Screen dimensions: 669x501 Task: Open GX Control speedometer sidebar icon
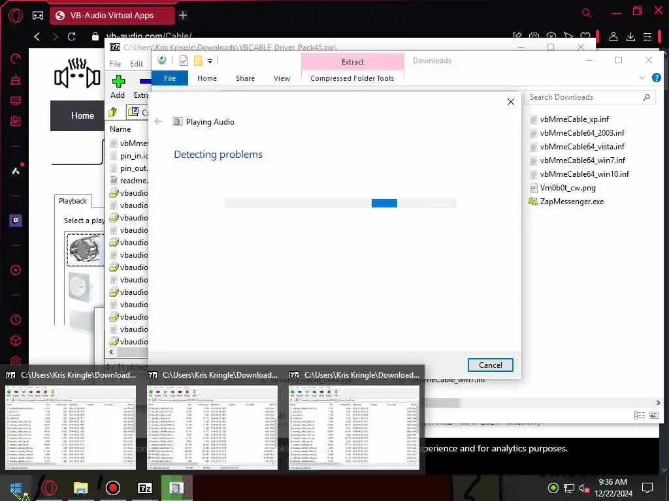click(16, 59)
